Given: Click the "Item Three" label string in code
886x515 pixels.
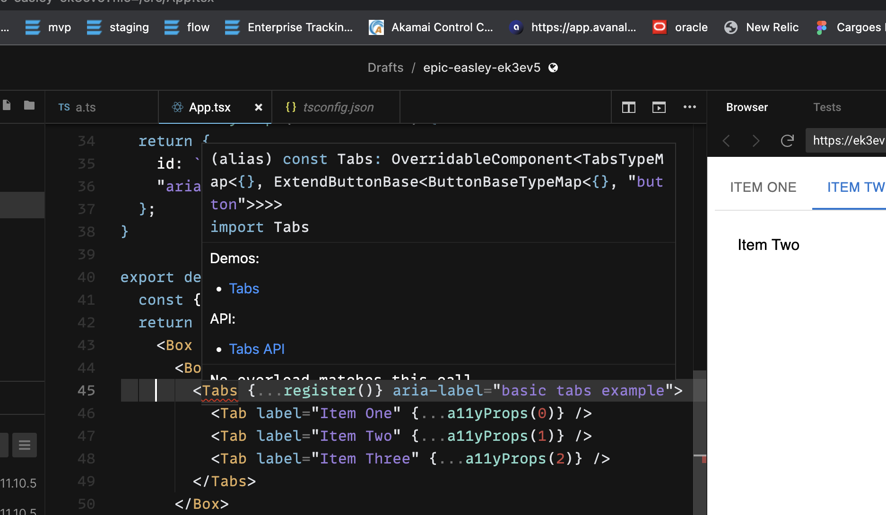Looking at the screenshot, I should [x=365, y=459].
